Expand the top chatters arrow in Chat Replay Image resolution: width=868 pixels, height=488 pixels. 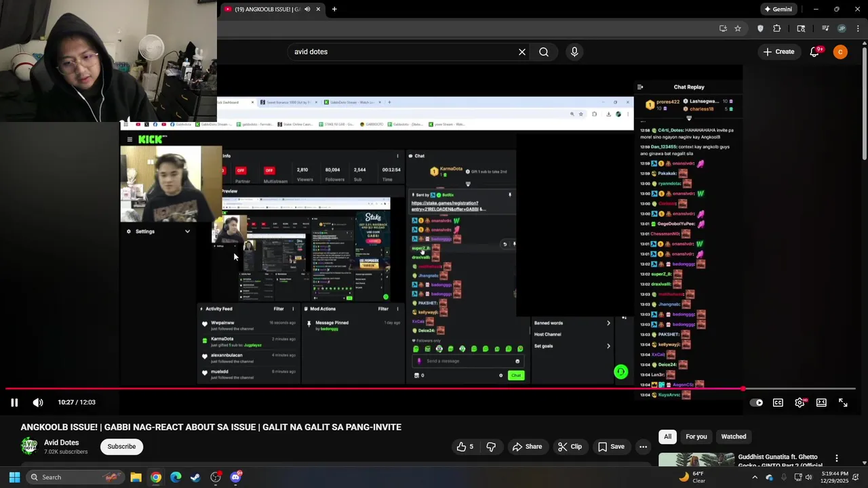[689, 118]
